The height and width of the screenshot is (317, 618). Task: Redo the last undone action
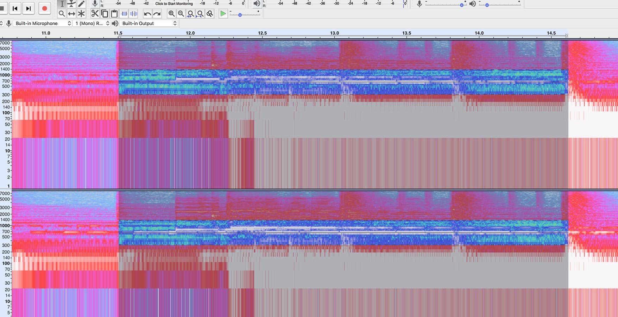[157, 14]
